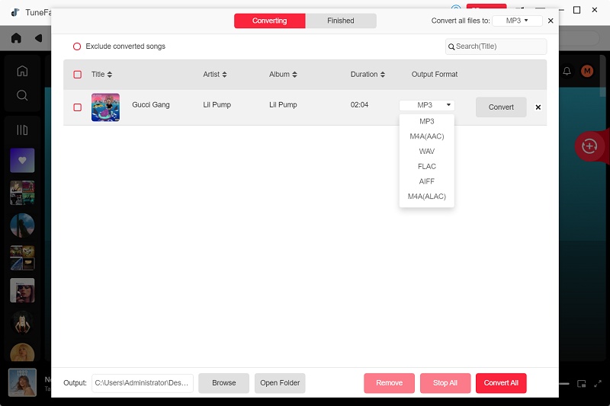Choose MP3 in the format list
Screen dimensions: 610x406
[x=427, y=121]
